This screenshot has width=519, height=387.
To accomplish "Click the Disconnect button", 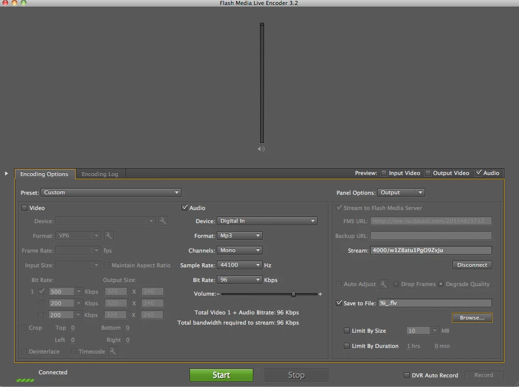I will pos(472,265).
